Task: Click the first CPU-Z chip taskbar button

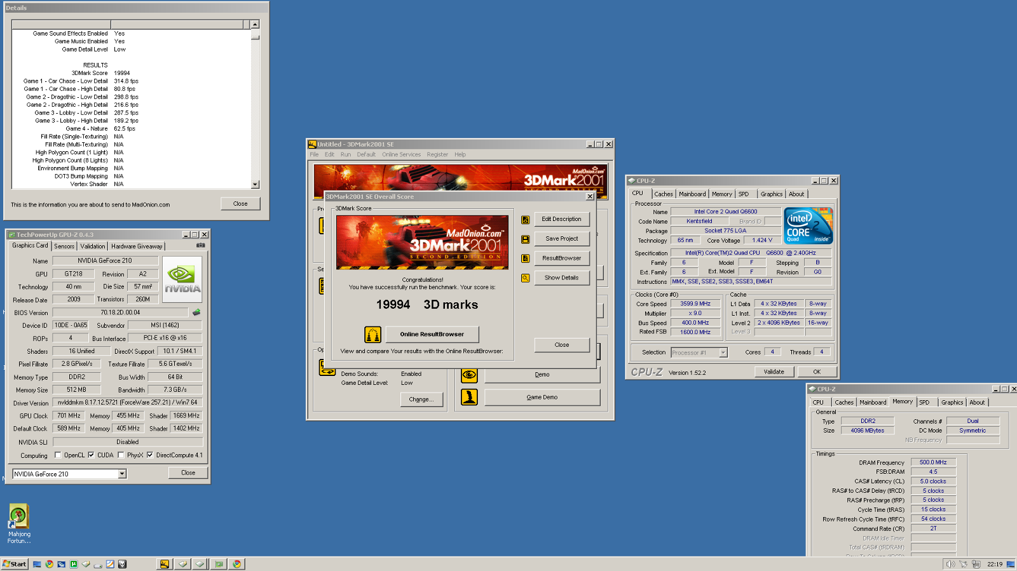Action: (x=182, y=564)
